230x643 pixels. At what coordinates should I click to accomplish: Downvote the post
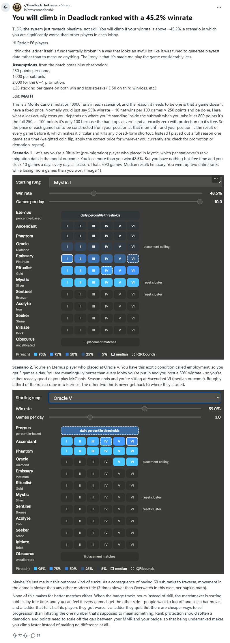[x=25, y=635]
